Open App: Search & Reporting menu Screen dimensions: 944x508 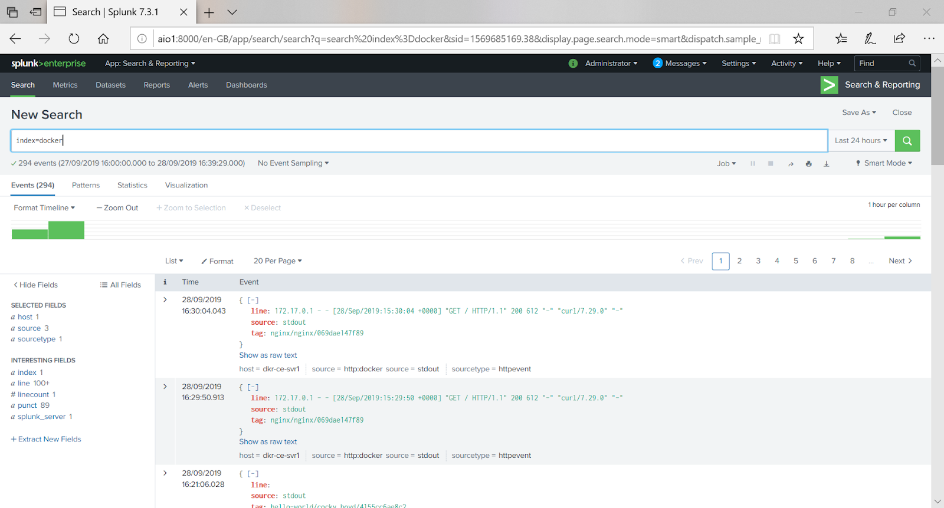150,63
